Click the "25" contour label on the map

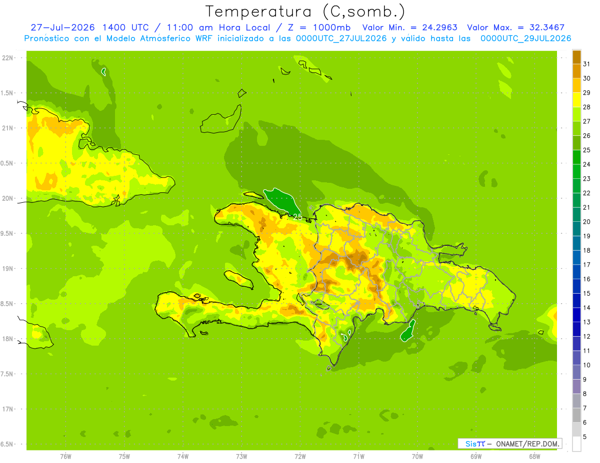(297, 217)
